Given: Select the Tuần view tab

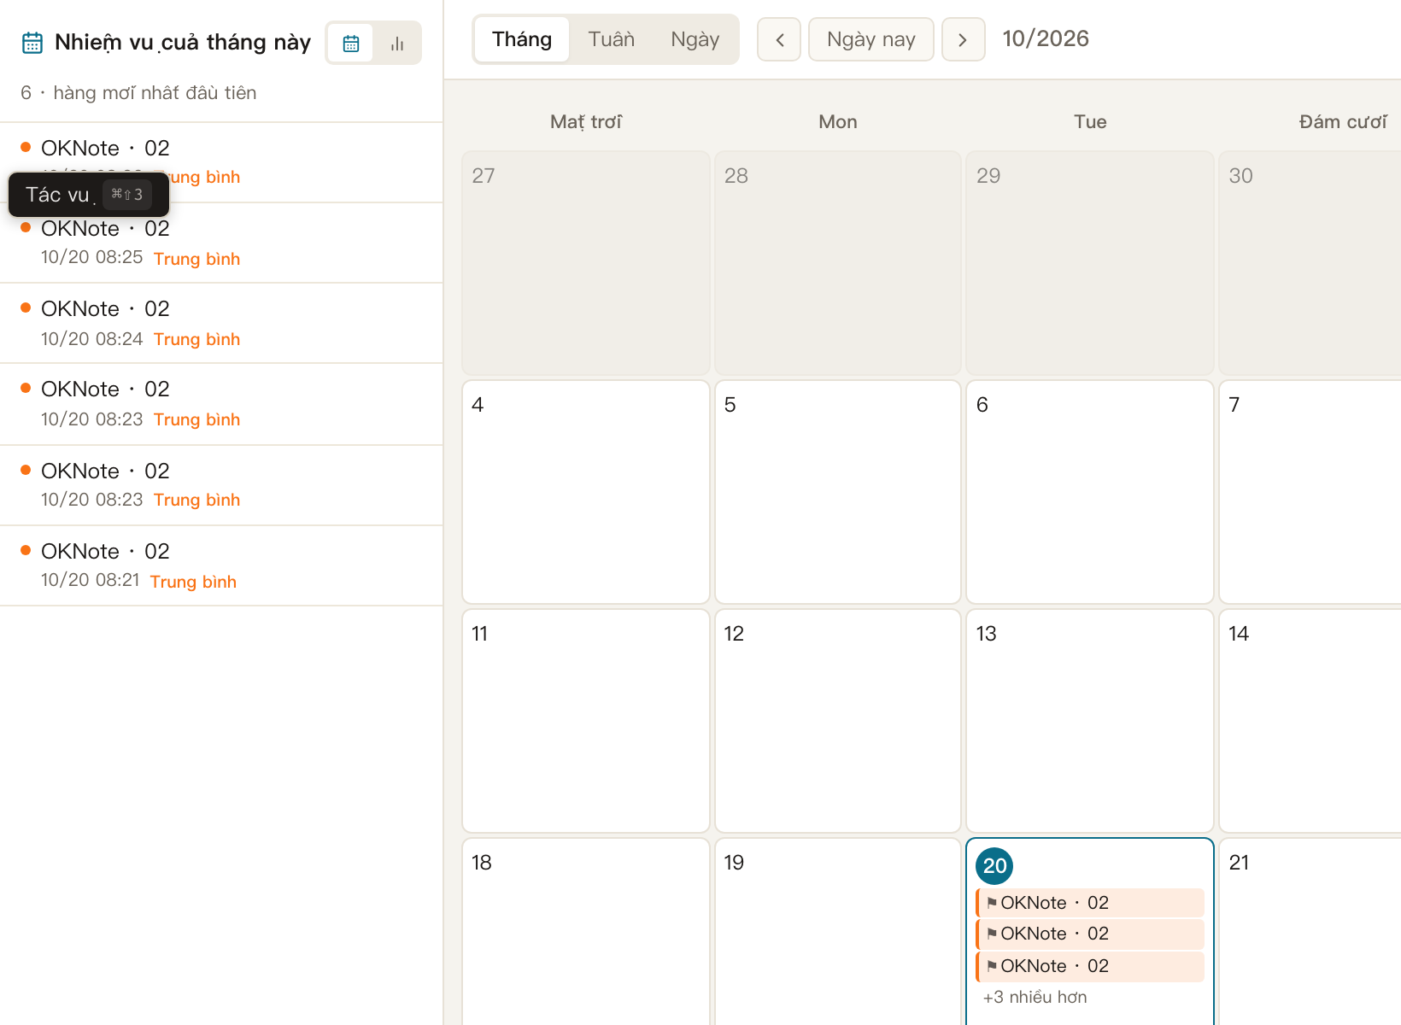Looking at the screenshot, I should pos(612,39).
